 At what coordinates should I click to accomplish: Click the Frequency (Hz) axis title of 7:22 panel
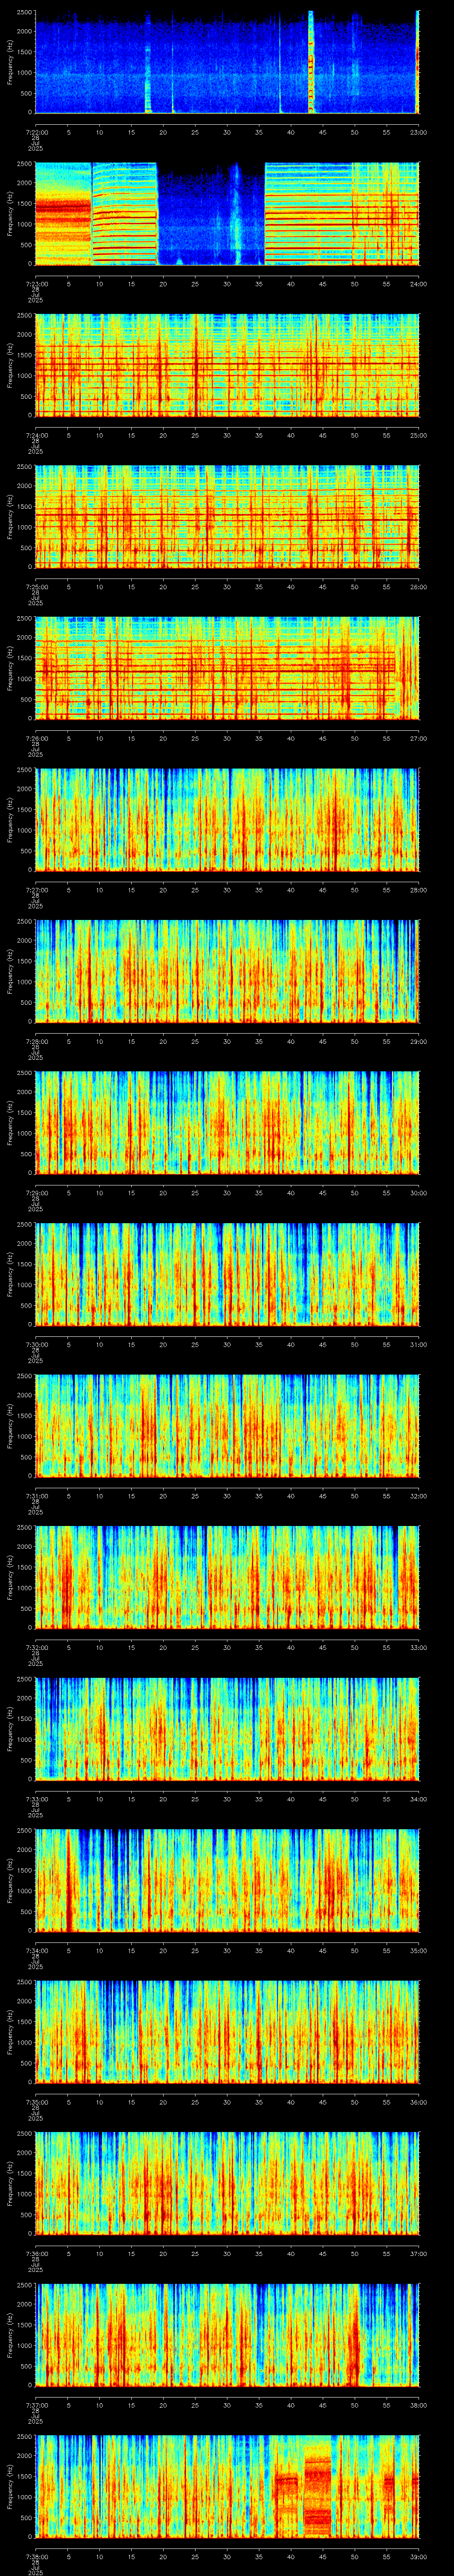tap(10, 62)
